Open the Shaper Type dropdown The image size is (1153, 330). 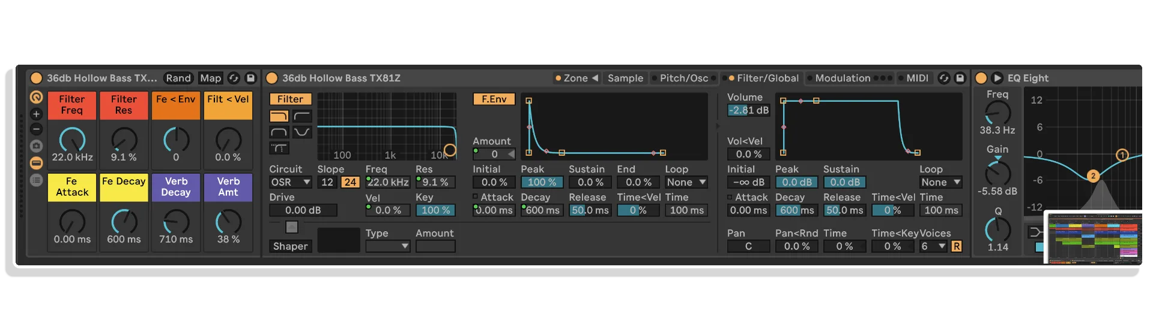tap(388, 246)
